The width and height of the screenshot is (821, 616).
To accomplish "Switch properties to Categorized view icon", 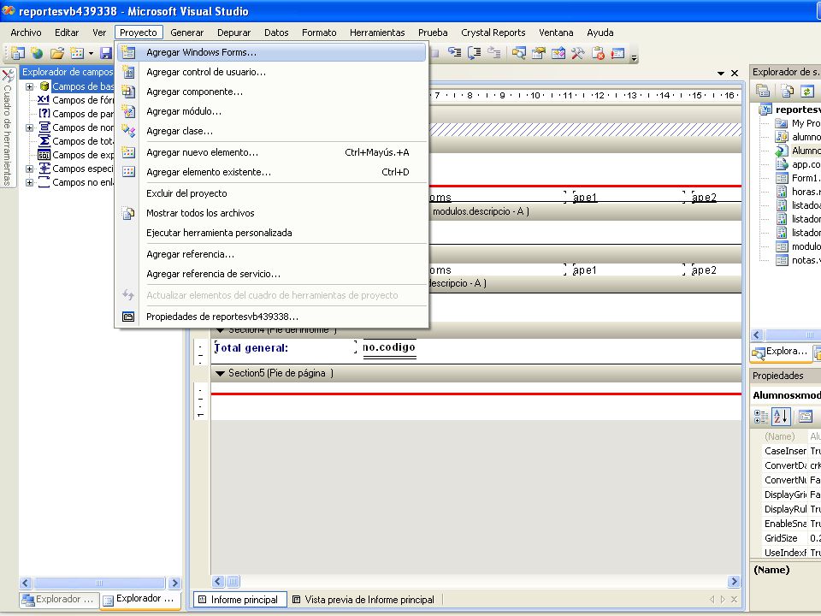I will (761, 417).
